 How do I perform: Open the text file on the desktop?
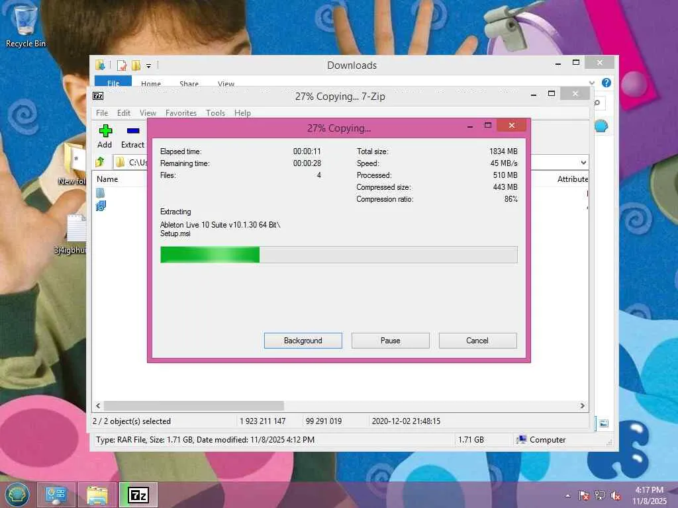tap(73, 233)
